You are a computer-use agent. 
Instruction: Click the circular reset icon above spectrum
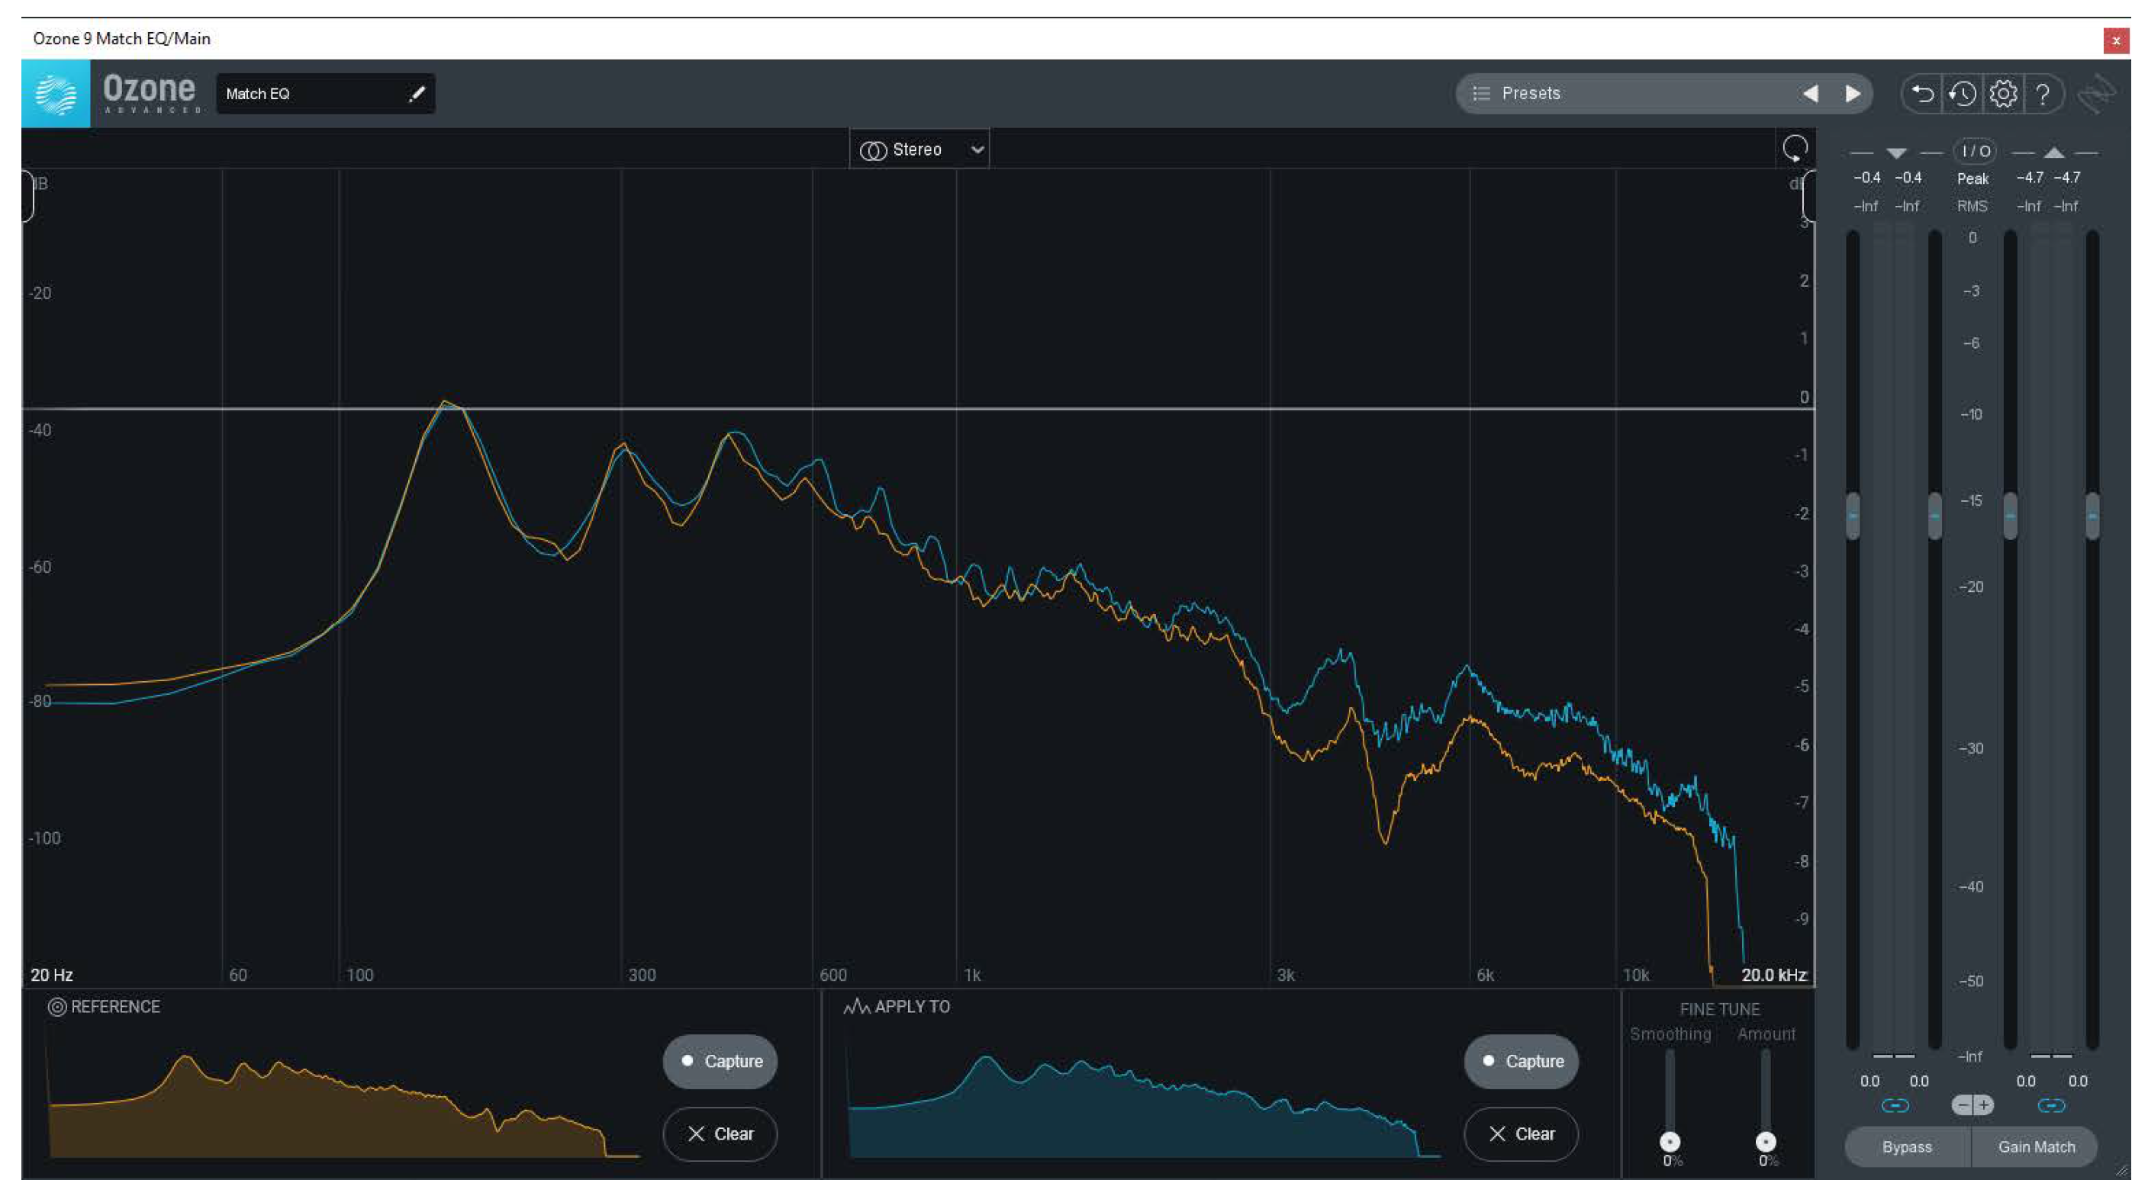coord(1795,148)
